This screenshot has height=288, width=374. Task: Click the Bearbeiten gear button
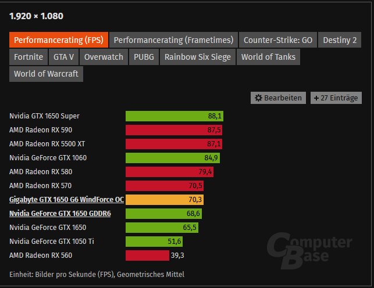[278, 98]
